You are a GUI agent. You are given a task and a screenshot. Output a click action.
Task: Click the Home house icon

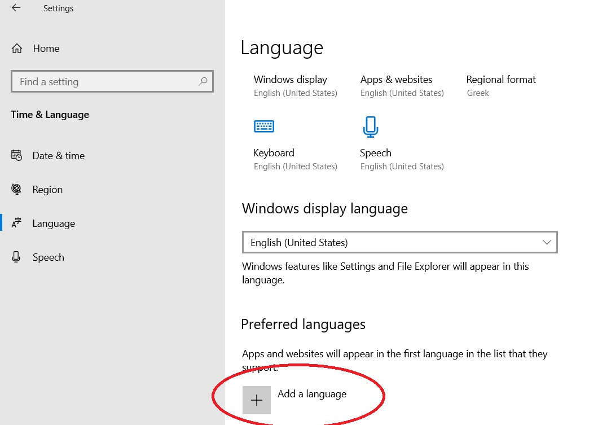(17, 49)
